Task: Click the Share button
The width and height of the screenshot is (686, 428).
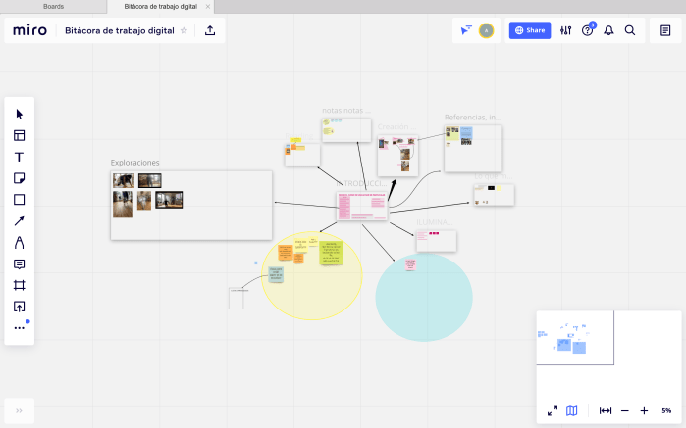Action: tap(530, 30)
